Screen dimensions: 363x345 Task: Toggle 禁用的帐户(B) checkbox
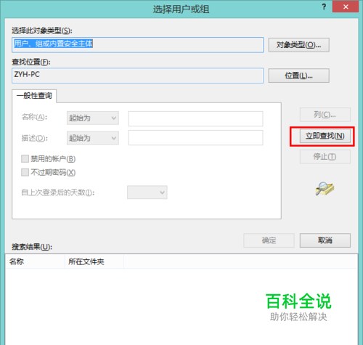25,159
